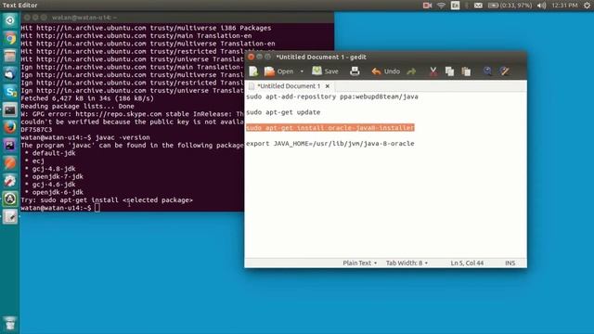Click 'Fetched 6,427 kB' terminal line
The width and height of the screenshot is (594, 334).
[87, 98]
